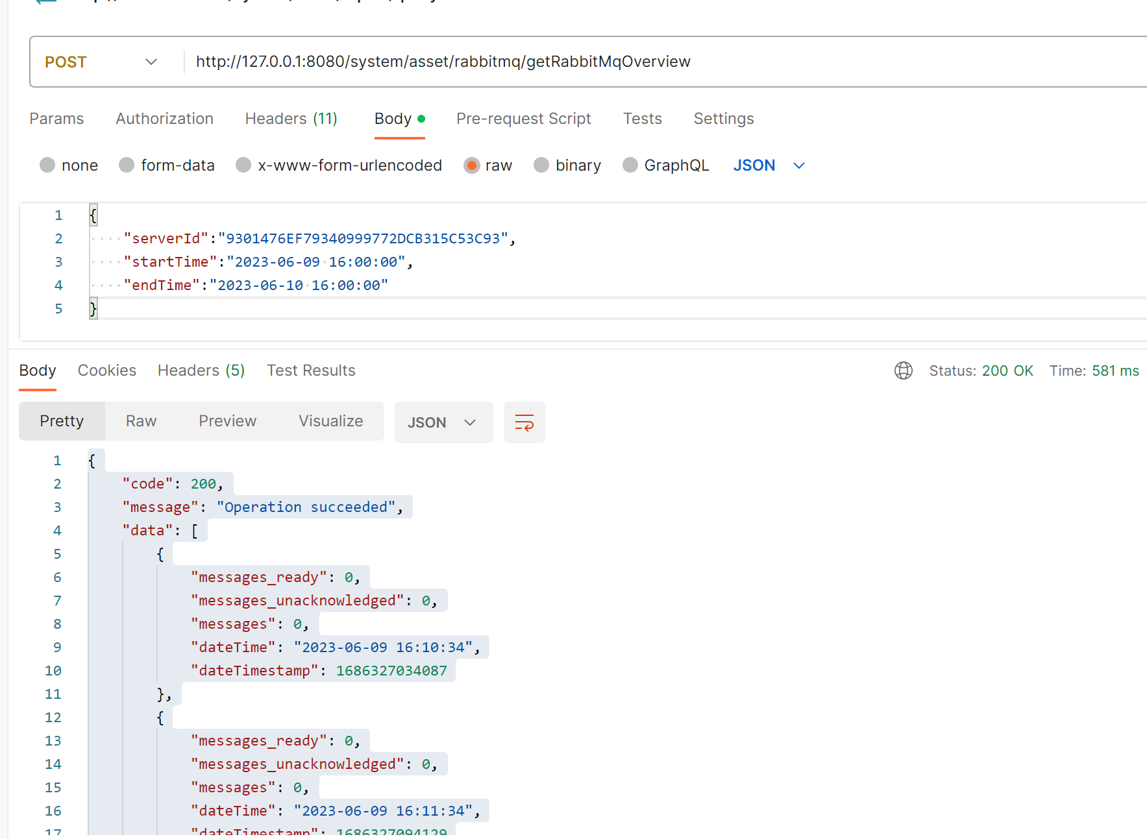Click the request URL input field
The height and width of the screenshot is (839, 1147).
[584, 62]
